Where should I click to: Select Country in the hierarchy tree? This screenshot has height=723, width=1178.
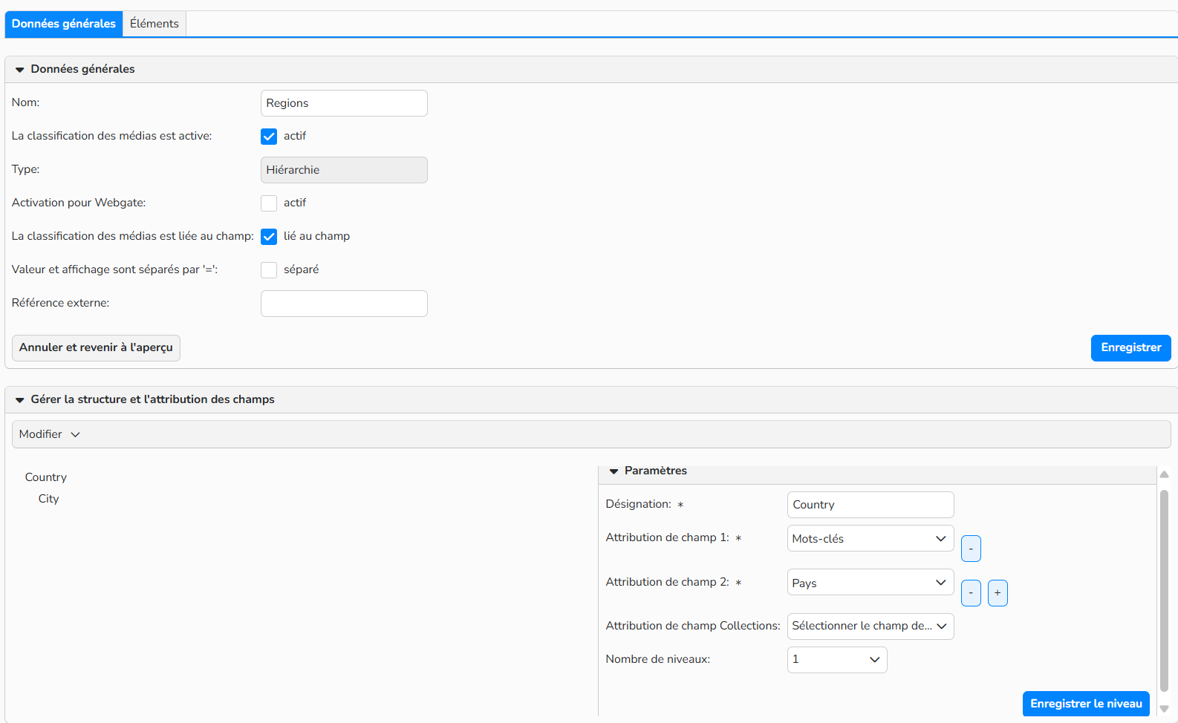coord(46,477)
